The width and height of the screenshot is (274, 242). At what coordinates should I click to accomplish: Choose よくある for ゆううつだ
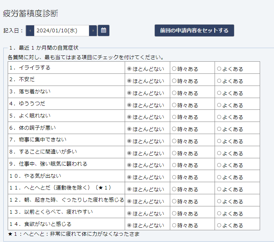219,105
